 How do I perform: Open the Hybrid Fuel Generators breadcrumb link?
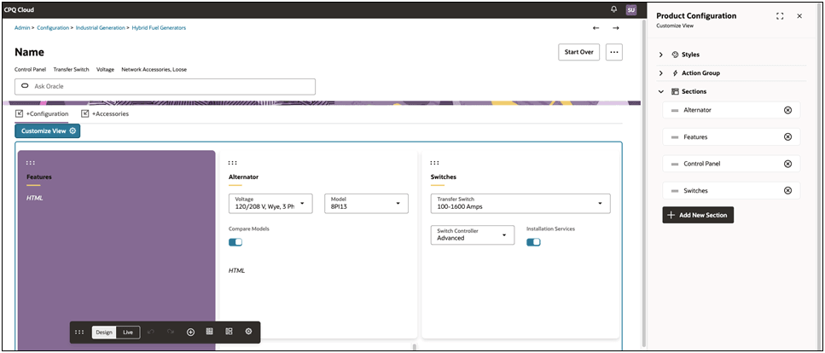pos(159,28)
